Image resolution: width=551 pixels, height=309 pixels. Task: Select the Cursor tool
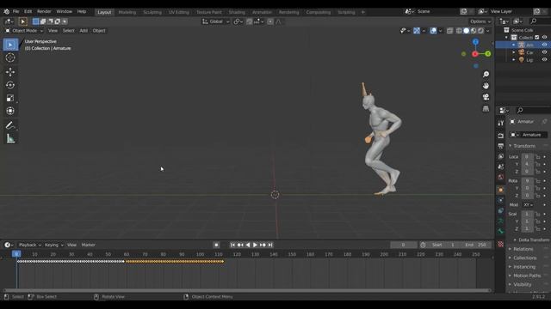pyautogui.click(x=10, y=58)
